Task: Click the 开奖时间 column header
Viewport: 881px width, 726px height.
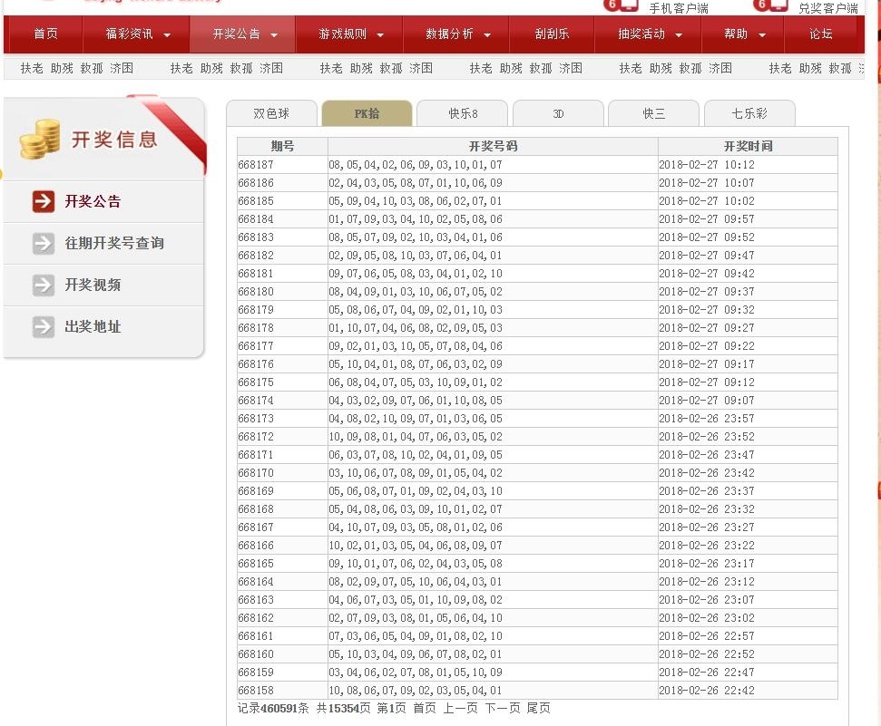Action: [x=748, y=146]
